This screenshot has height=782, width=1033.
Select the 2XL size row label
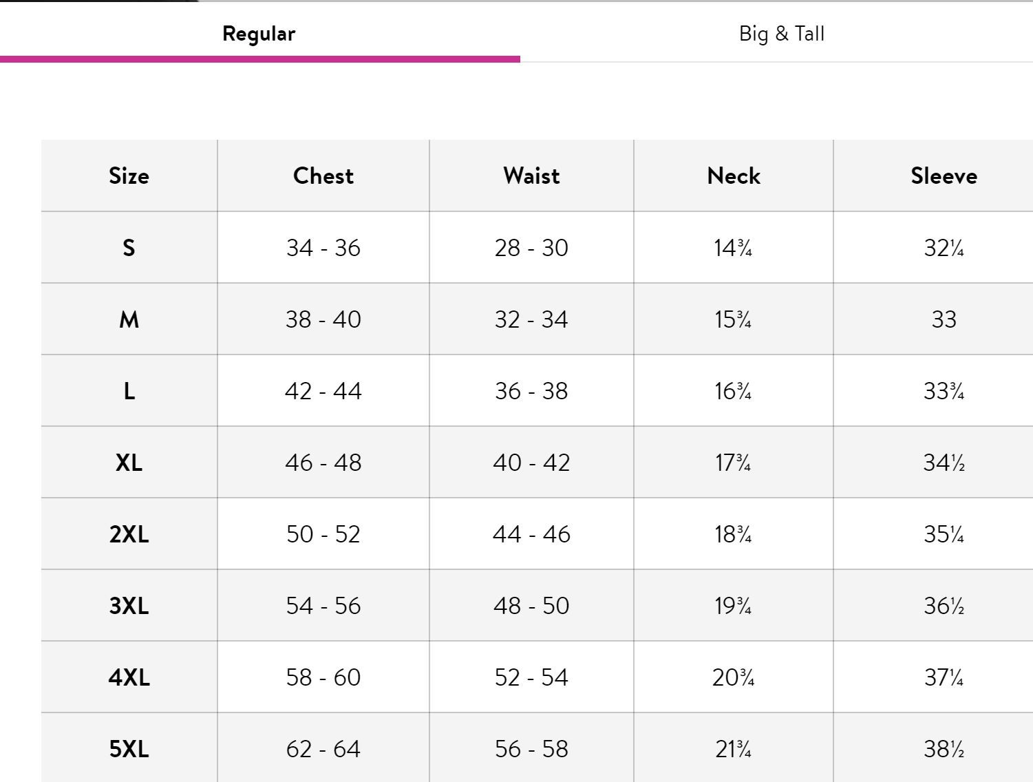129,534
